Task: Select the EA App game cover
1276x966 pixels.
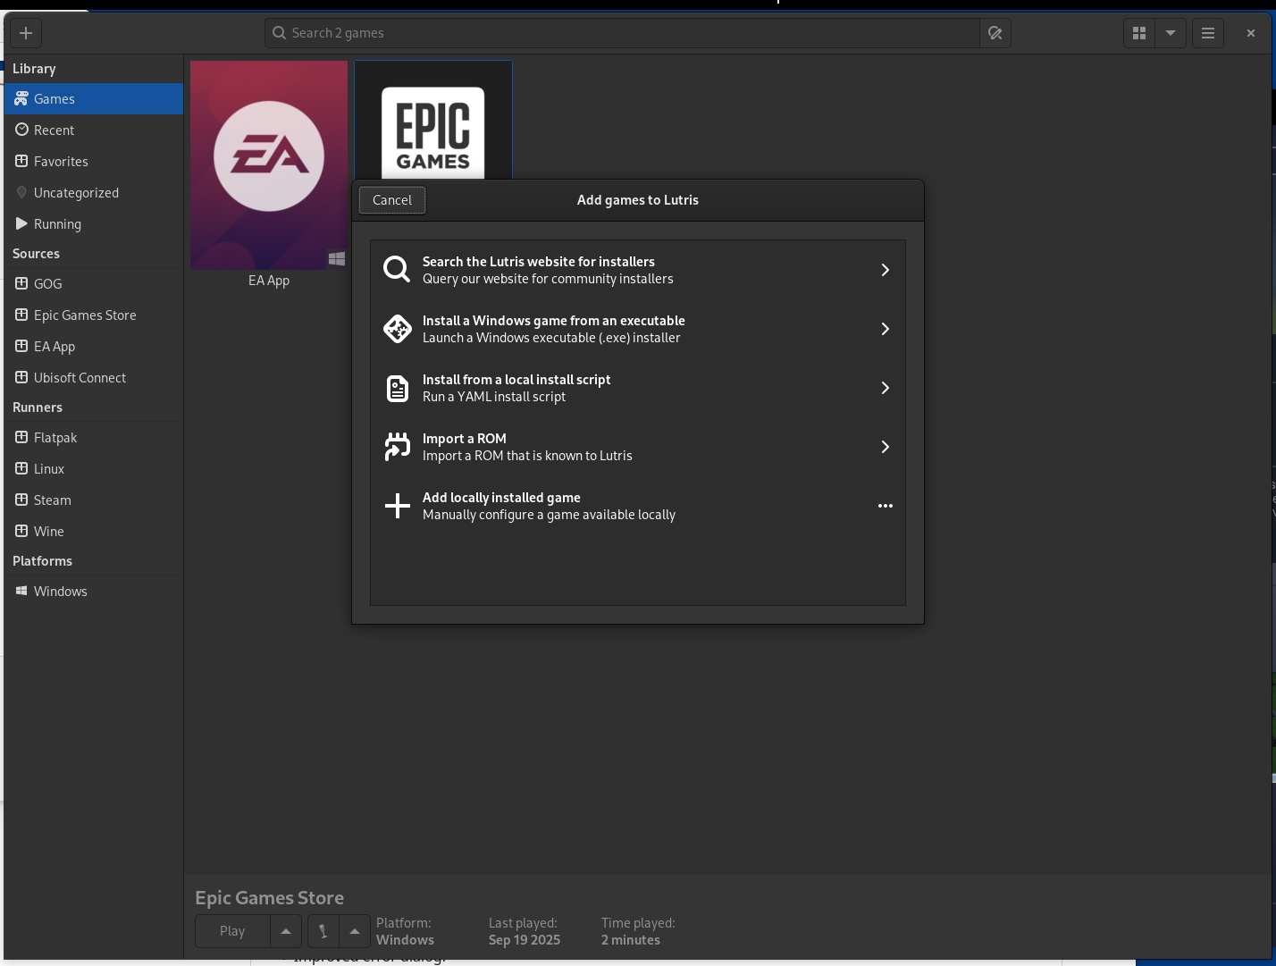Action: 269,165
